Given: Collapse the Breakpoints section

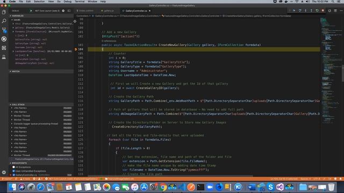Looking at the screenshot, I should pos(41,163).
